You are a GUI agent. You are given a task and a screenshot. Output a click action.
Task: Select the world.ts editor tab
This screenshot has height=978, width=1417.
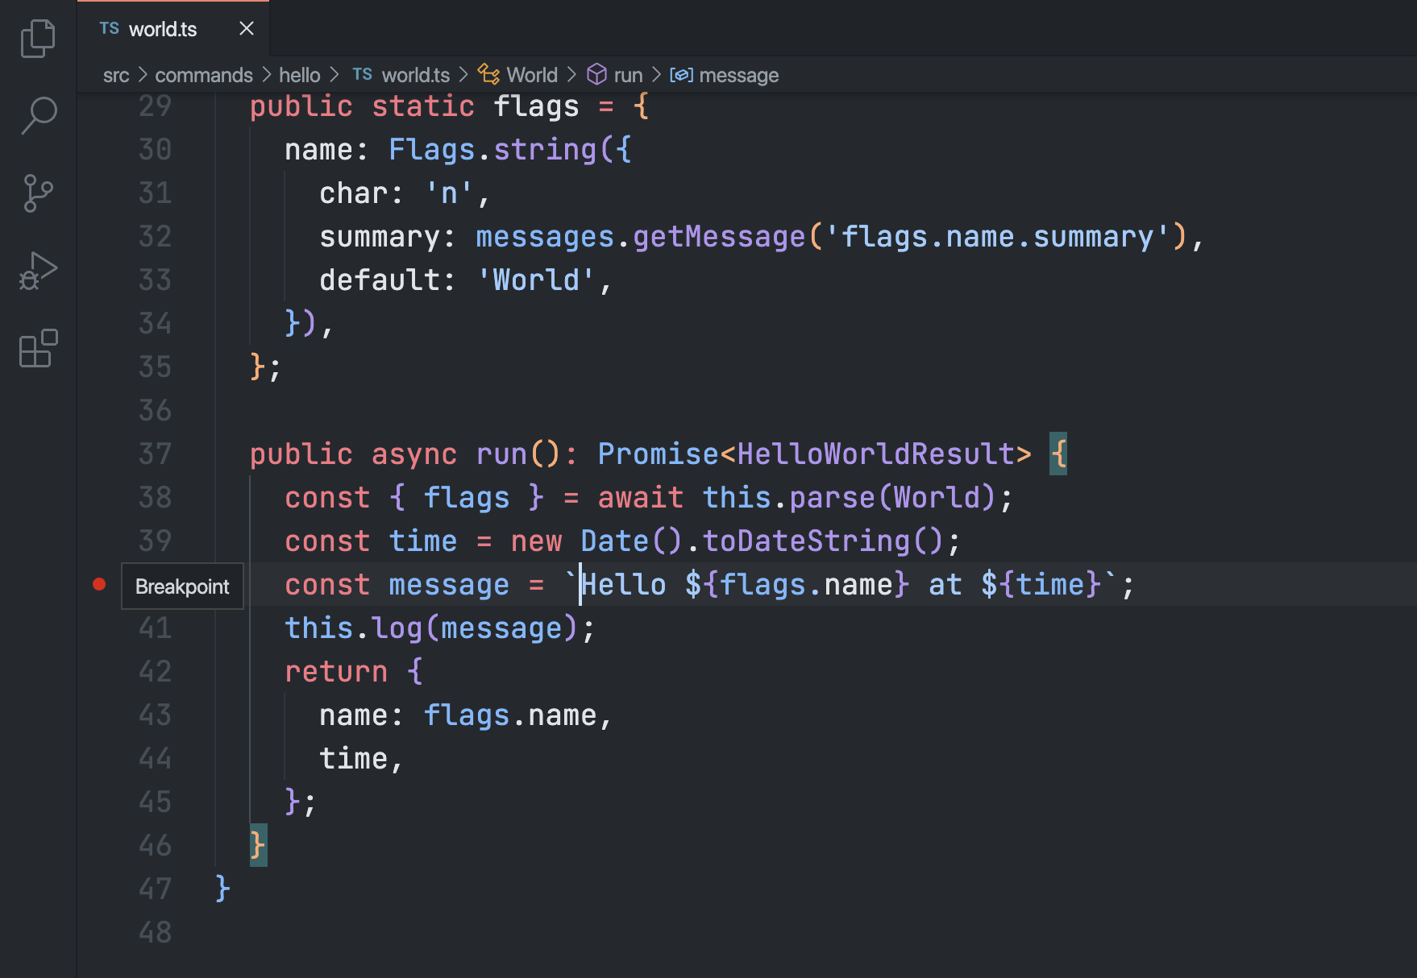[173, 29]
